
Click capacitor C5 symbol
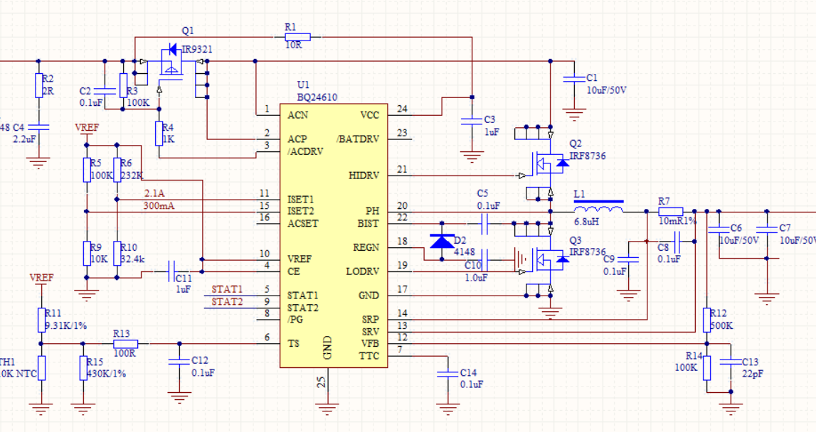[x=484, y=224]
